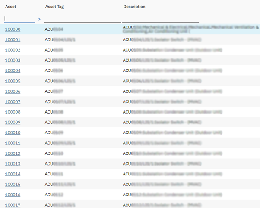Image resolution: width=260 pixels, height=208 pixels.
Task: Open asset record 100012
Action: (x=13, y=153)
